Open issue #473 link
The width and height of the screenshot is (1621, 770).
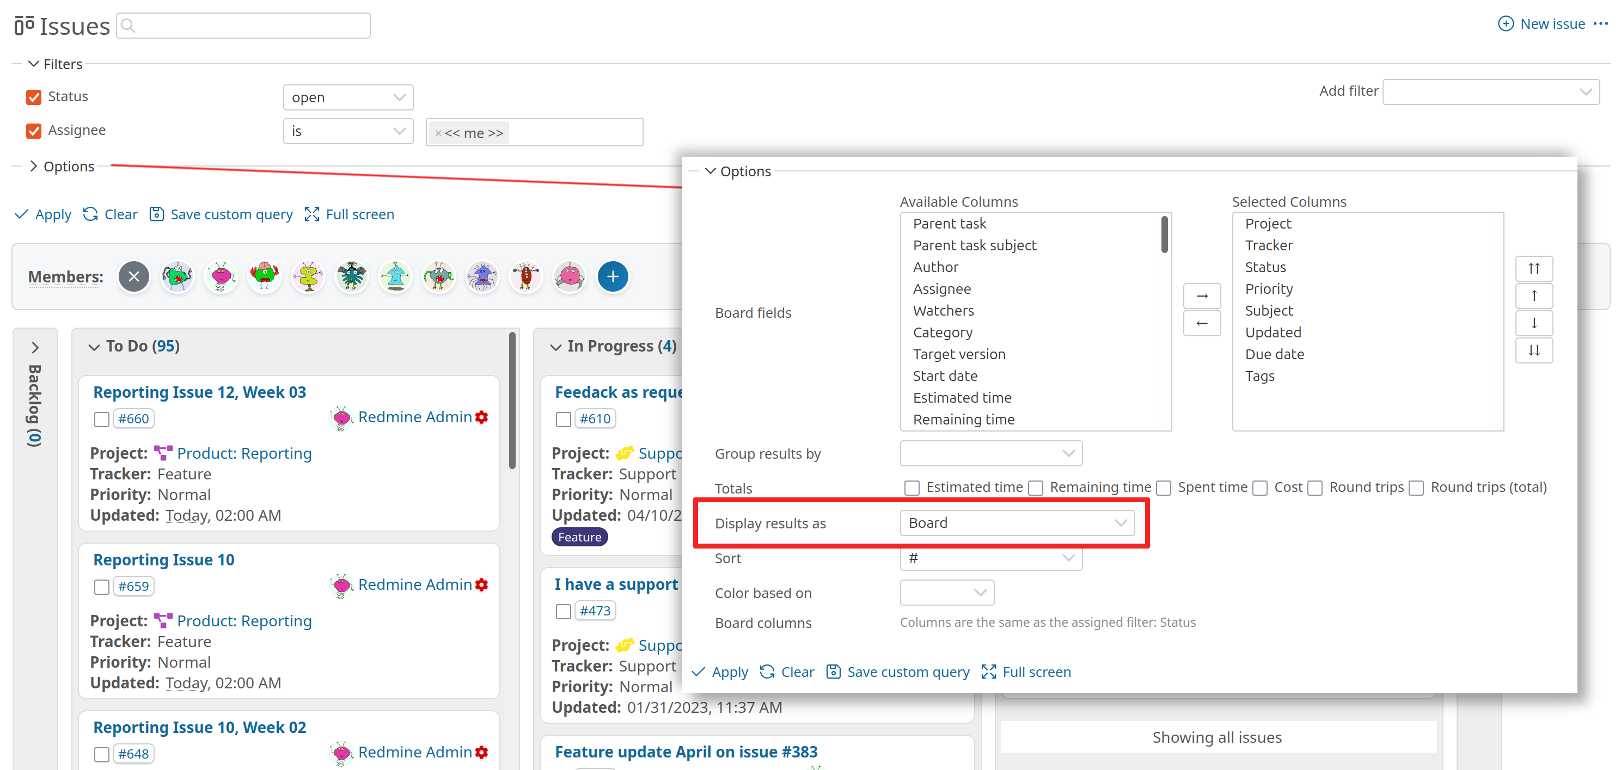(x=595, y=610)
